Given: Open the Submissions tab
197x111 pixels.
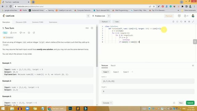Looking at the screenshot, I should (53, 22).
